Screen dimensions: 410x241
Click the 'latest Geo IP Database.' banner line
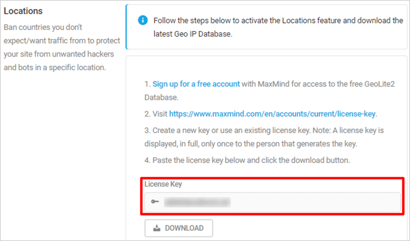pyautogui.click(x=193, y=34)
